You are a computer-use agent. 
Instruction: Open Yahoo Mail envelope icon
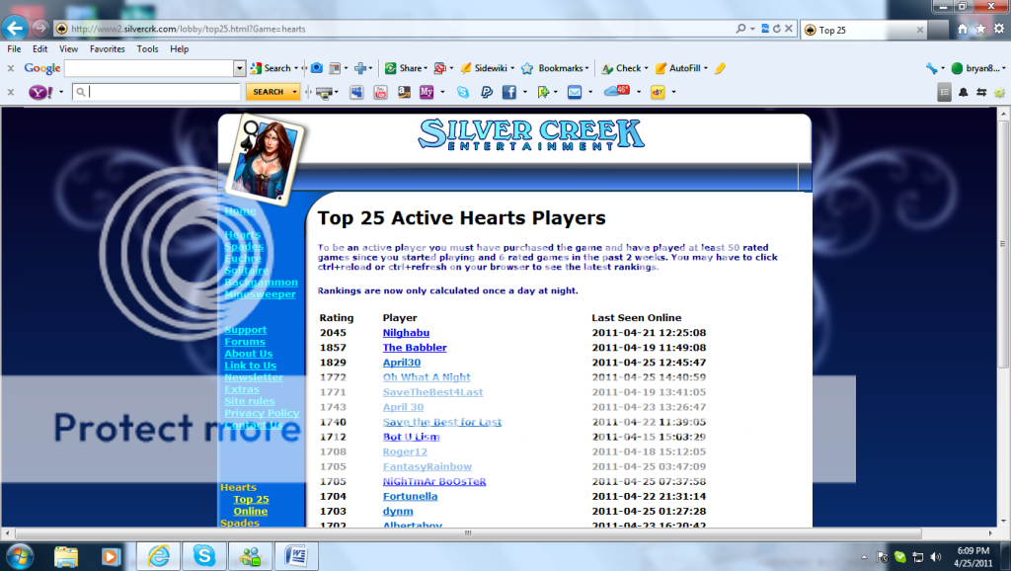[x=575, y=92]
